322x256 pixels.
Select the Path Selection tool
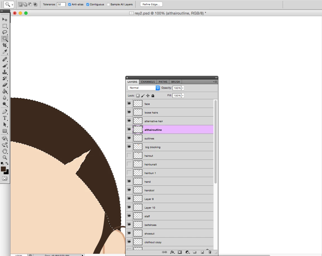point(5,125)
